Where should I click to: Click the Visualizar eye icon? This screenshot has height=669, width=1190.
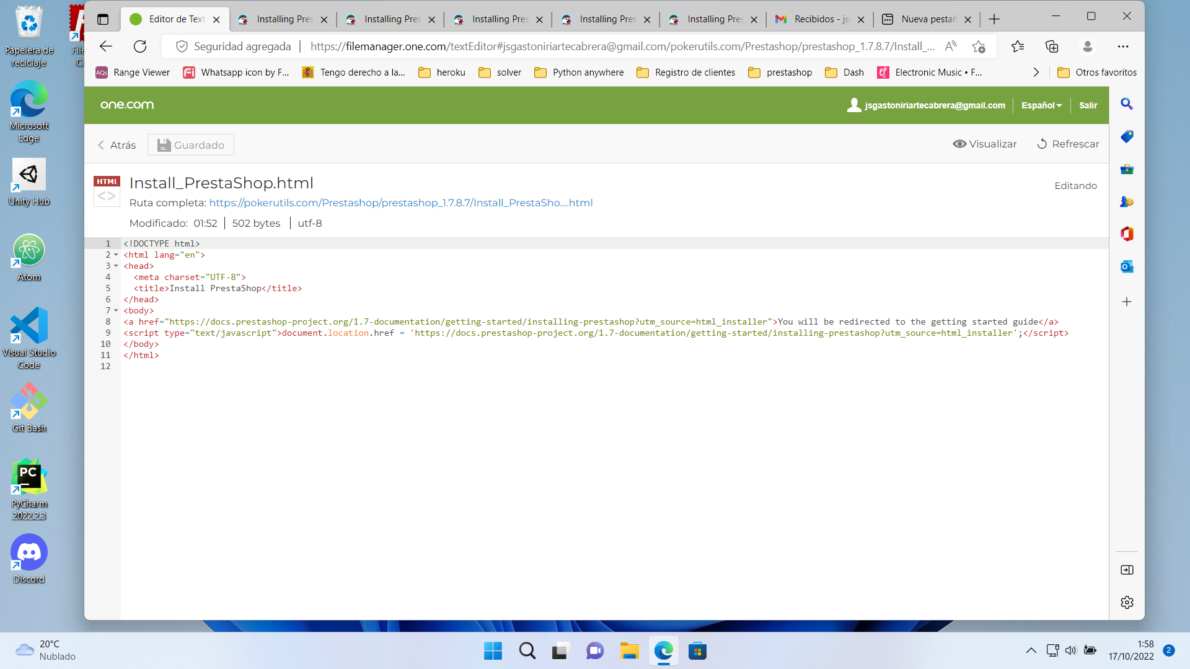click(x=959, y=144)
